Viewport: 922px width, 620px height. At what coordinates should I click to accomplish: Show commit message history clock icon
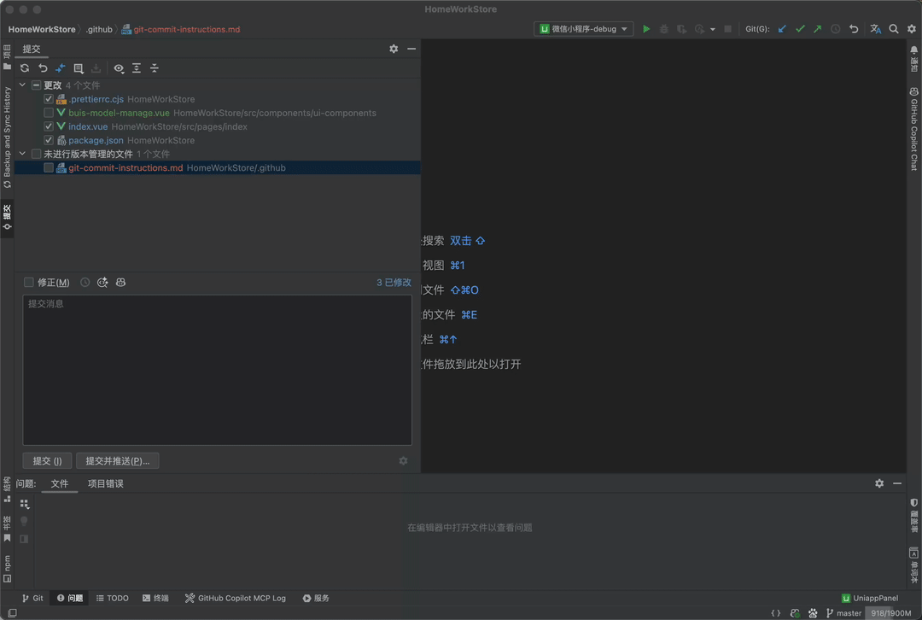coord(85,283)
